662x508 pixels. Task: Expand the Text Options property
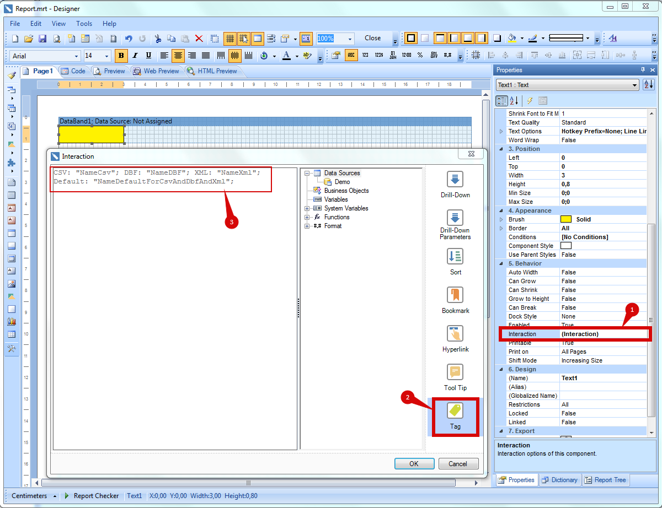[x=501, y=131]
